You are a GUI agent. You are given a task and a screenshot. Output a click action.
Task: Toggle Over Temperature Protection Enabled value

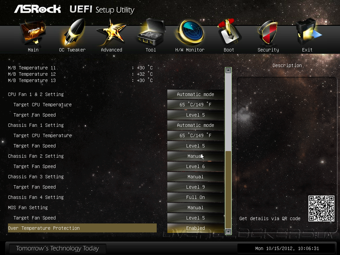click(x=195, y=228)
